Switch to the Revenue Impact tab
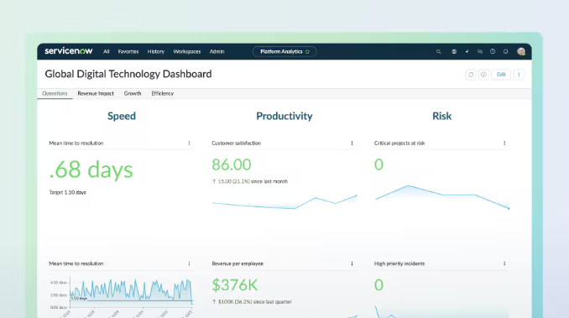Viewport: 569px width, 318px height. click(96, 93)
